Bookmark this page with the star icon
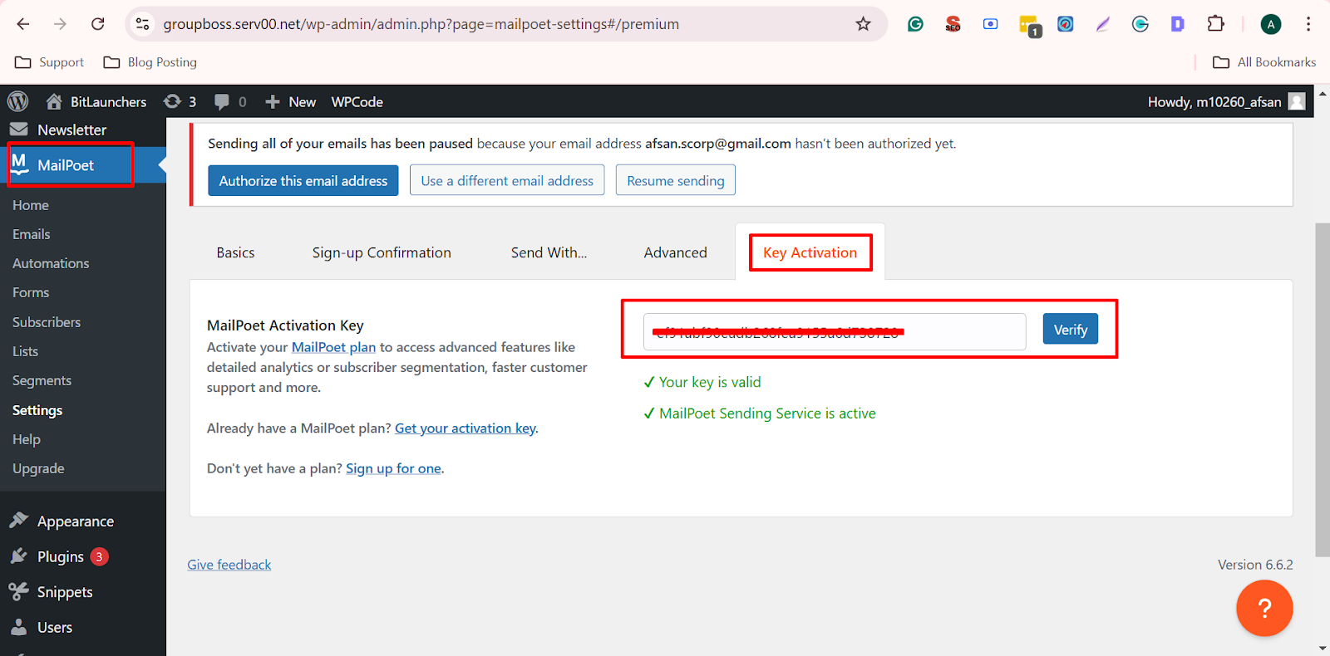Viewport: 1330px width, 656px height. click(x=863, y=24)
